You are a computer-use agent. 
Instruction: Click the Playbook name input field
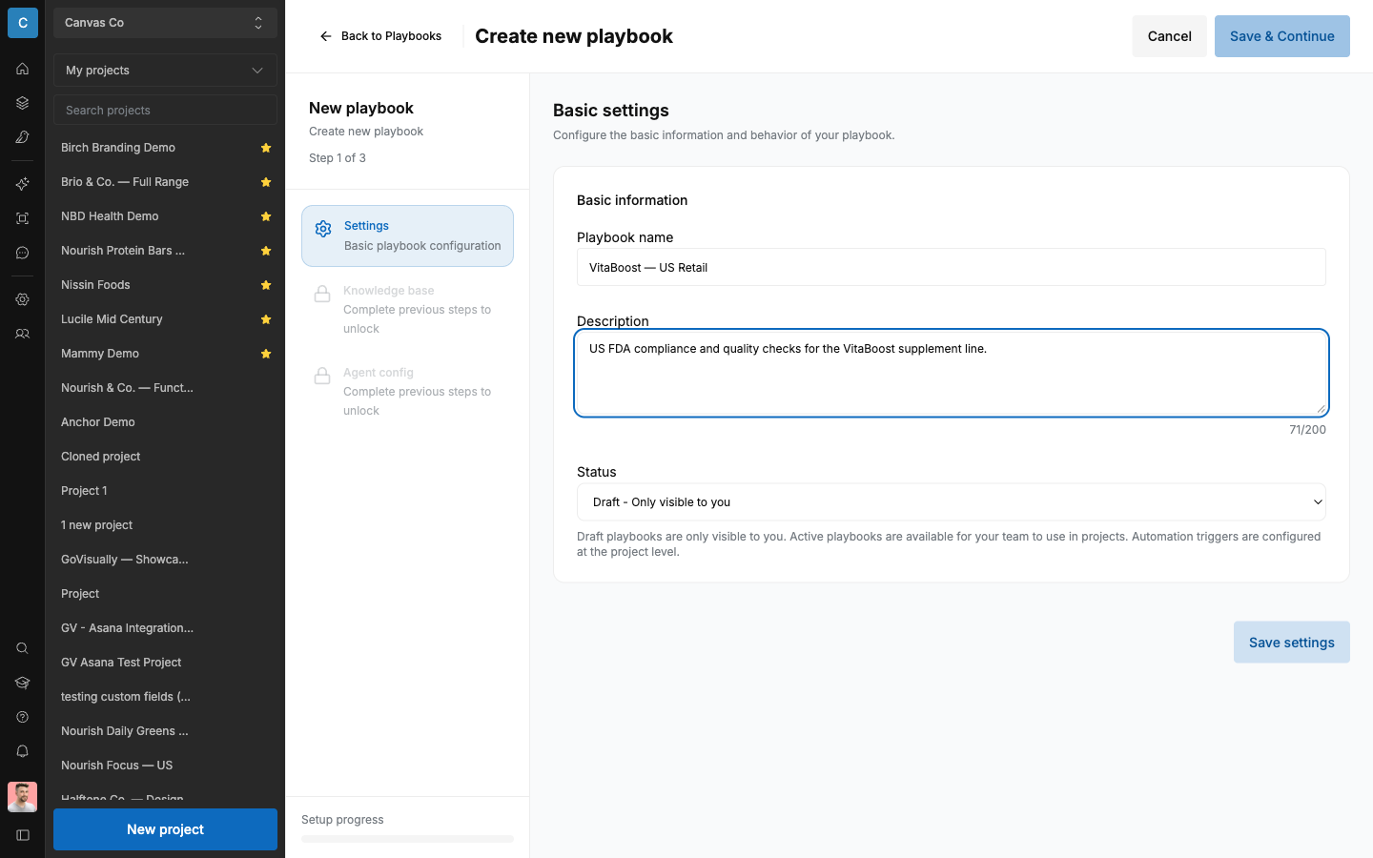tap(951, 267)
